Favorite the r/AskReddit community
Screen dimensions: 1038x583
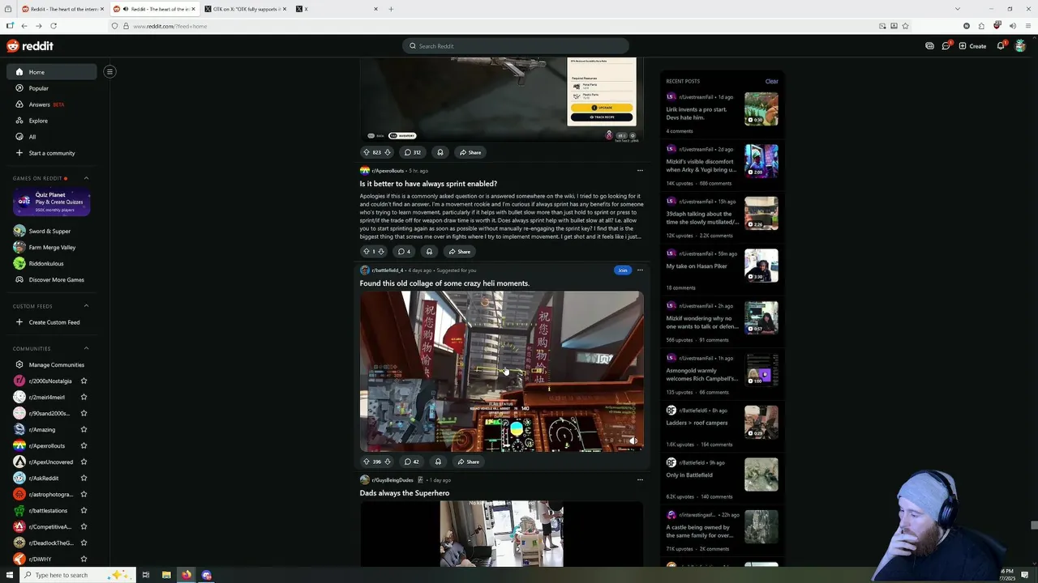click(x=84, y=479)
